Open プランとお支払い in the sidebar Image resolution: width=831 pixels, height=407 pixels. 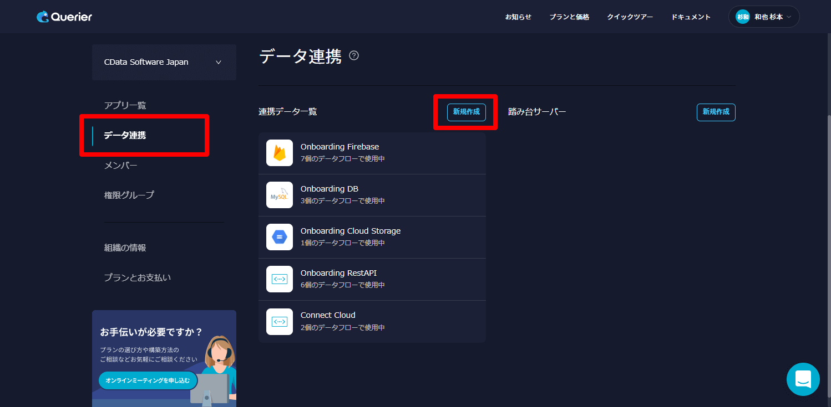click(x=138, y=277)
